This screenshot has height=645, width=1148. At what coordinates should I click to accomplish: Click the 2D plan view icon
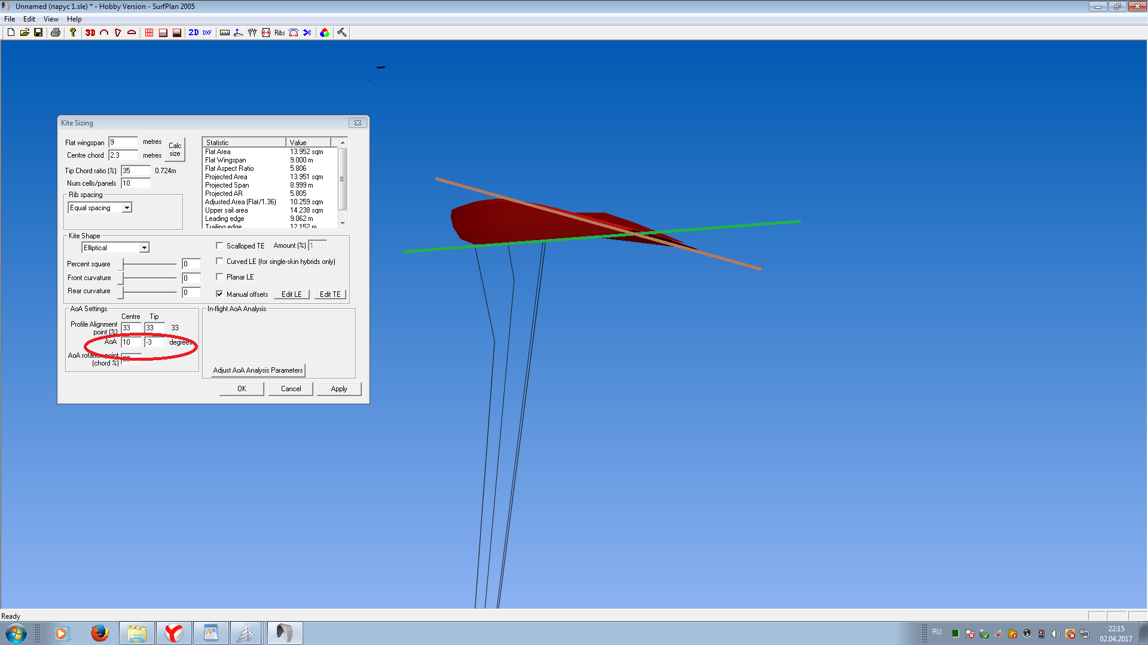tap(194, 33)
